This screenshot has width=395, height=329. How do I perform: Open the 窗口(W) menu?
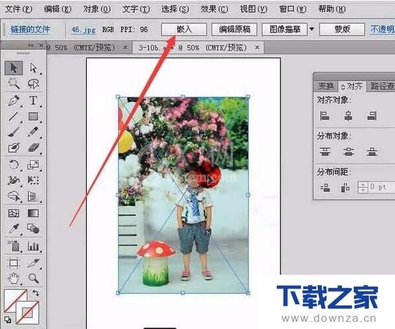pos(293,9)
